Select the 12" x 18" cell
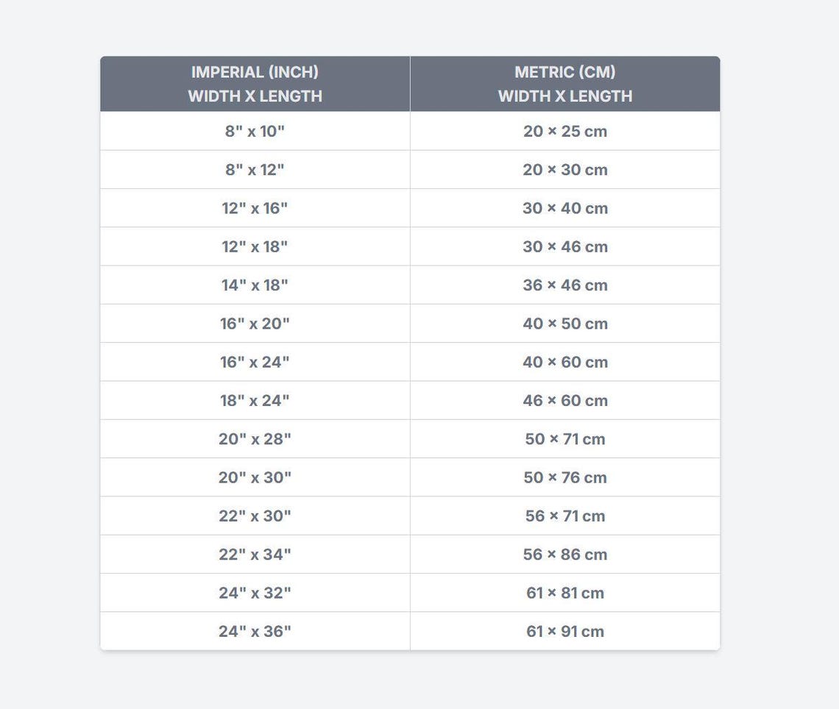The width and height of the screenshot is (839, 709). [255, 246]
